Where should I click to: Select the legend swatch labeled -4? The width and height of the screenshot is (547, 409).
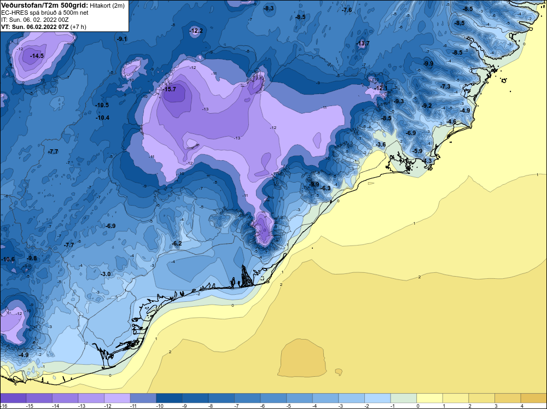click(x=325, y=398)
